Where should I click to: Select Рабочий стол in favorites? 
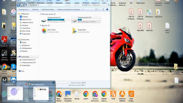point(25,20)
